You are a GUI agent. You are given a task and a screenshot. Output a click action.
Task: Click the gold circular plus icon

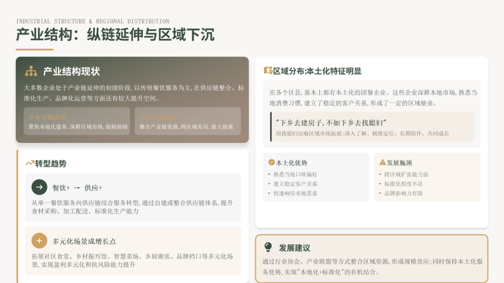click(39, 241)
